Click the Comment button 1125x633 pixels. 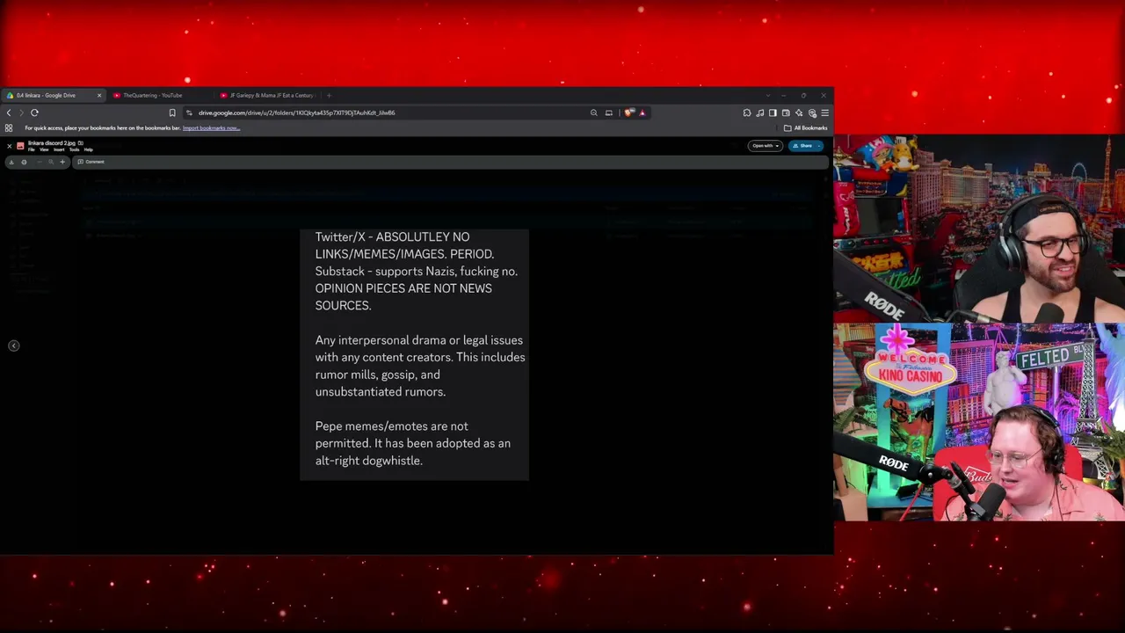coord(91,162)
